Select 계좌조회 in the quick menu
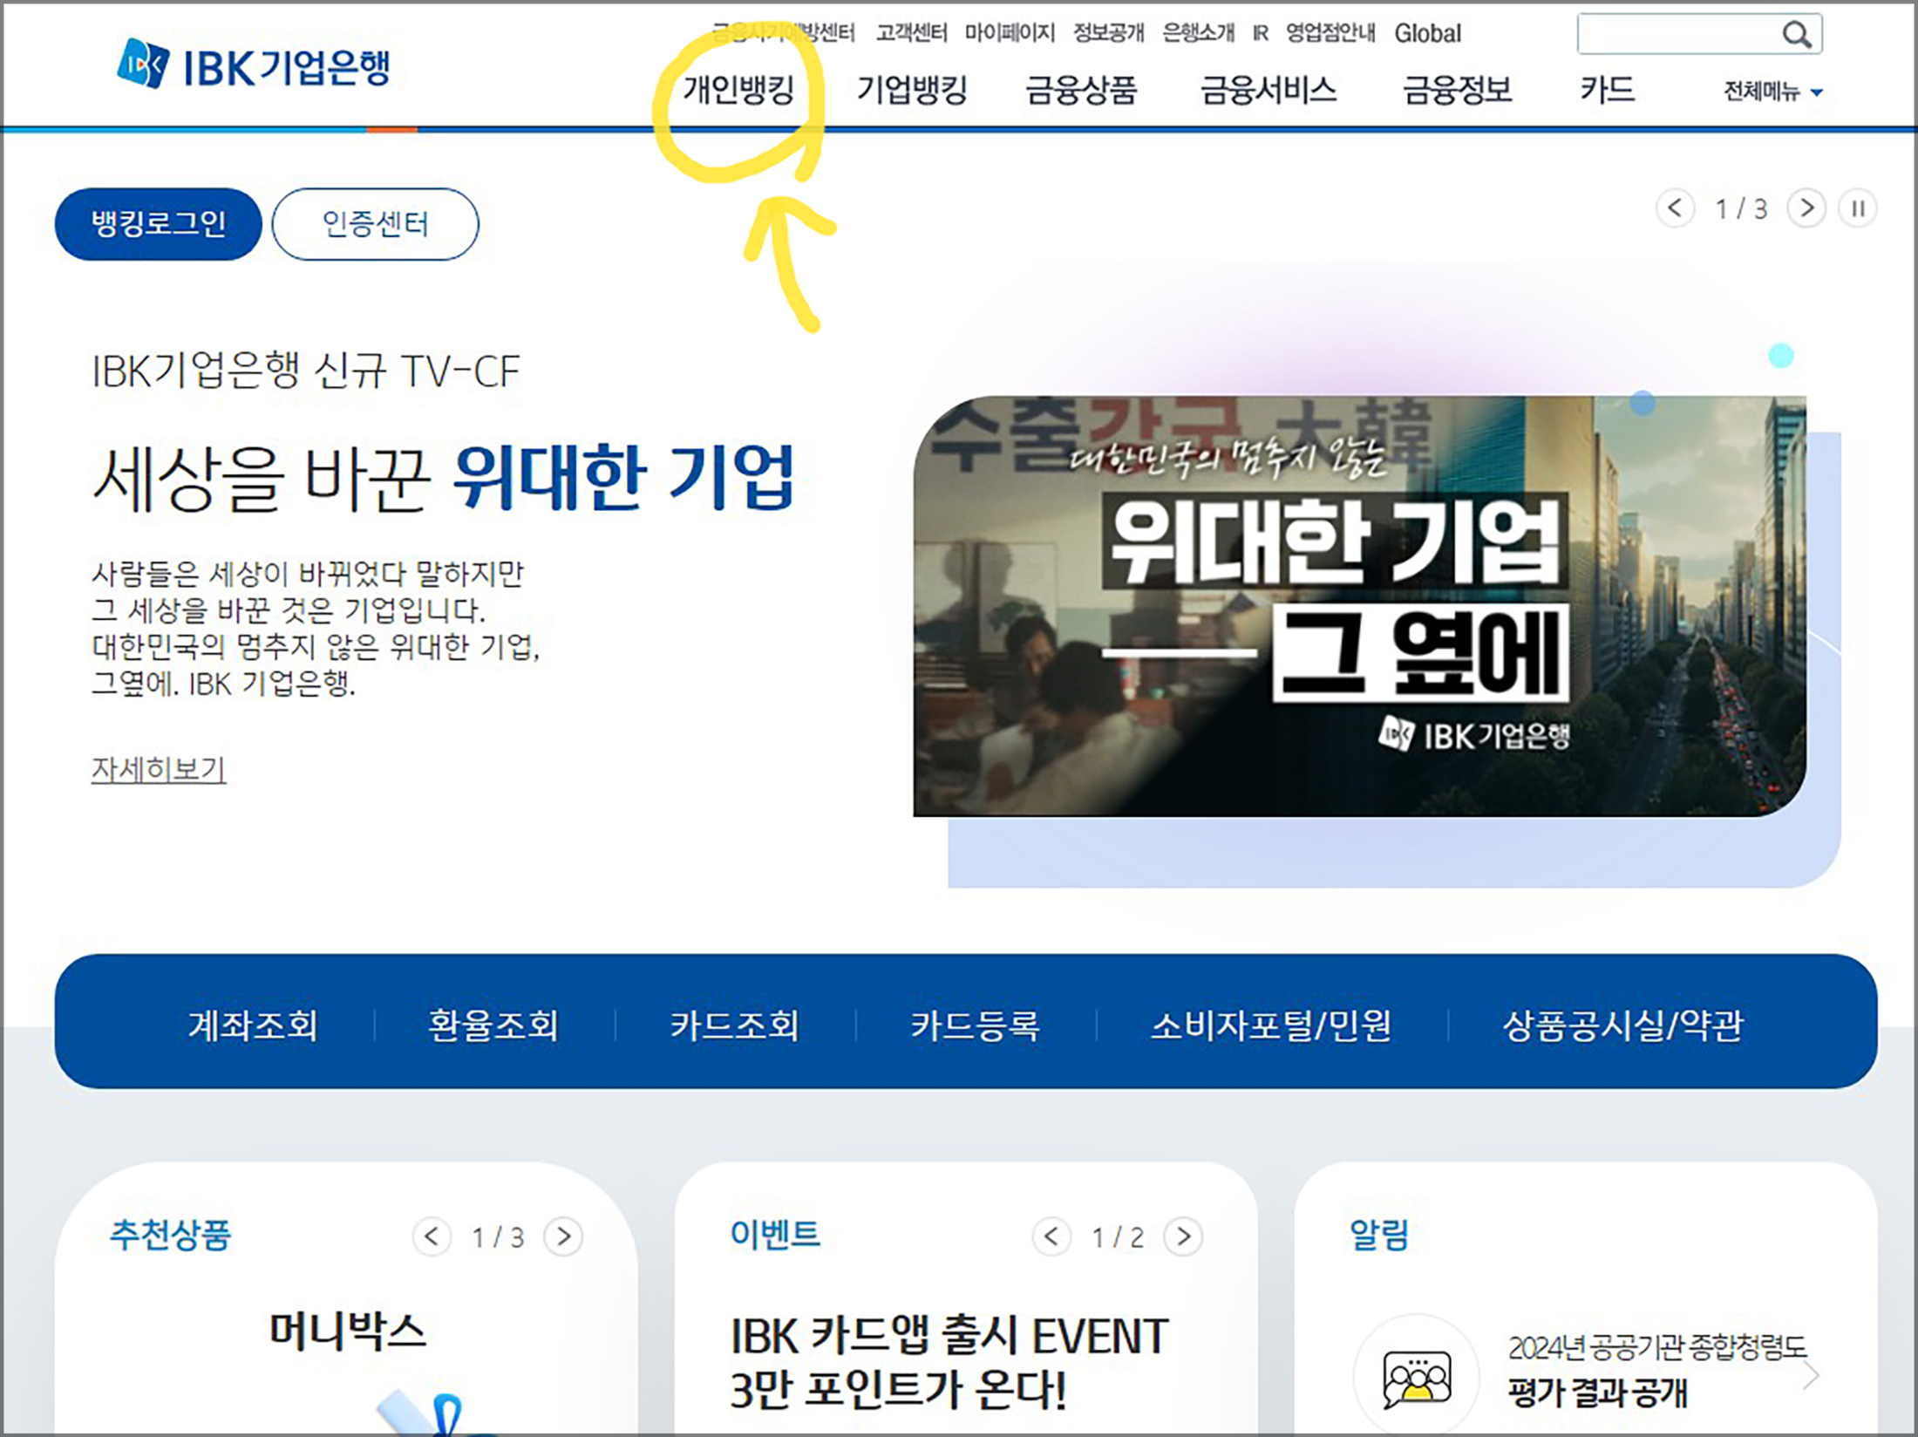The width and height of the screenshot is (1918, 1437). [x=253, y=1025]
